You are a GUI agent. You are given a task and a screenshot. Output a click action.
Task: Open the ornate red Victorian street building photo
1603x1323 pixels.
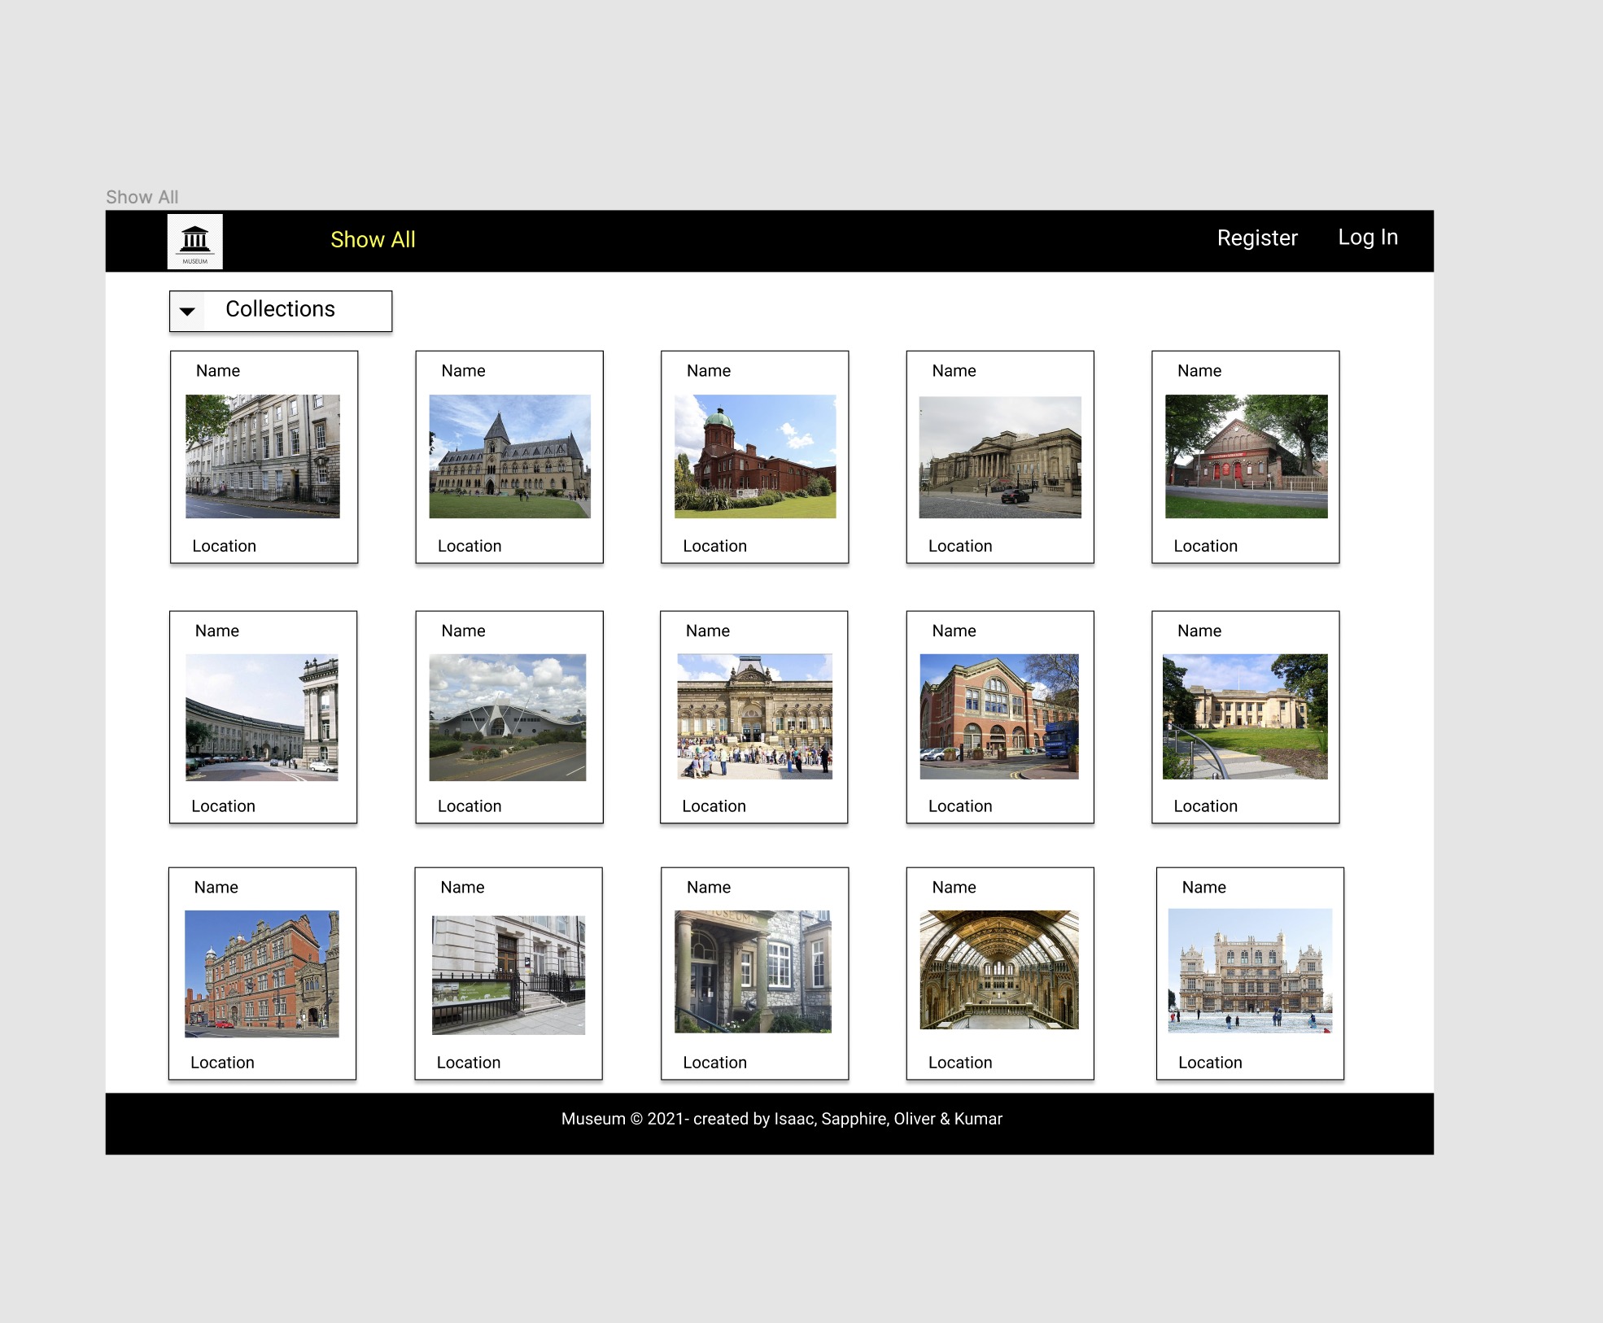coord(262,974)
